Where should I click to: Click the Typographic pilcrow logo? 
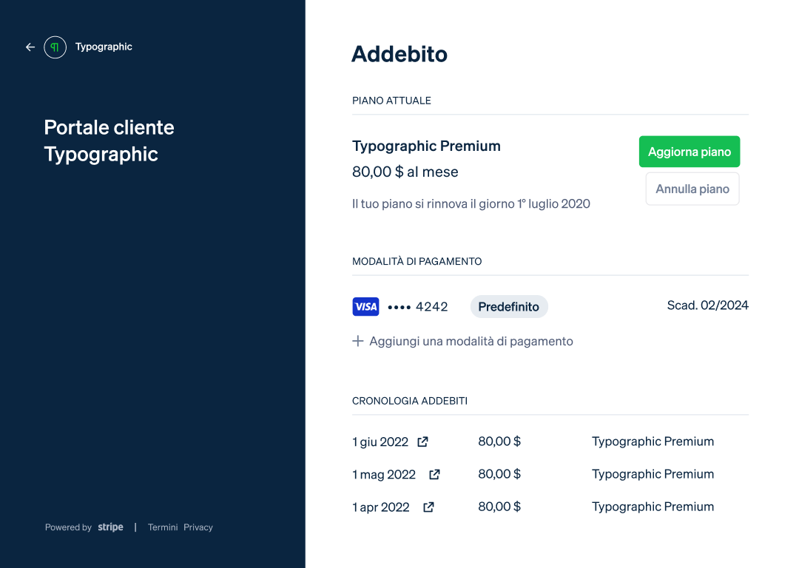click(x=55, y=47)
